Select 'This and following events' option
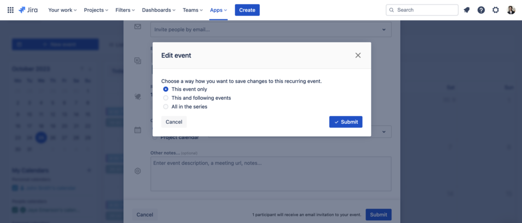The height and width of the screenshot is (223, 522). [166, 98]
